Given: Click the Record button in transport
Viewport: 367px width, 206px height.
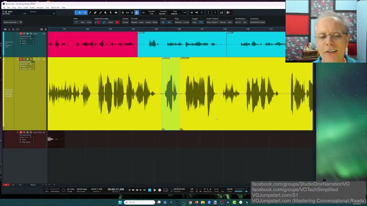Looking at the screenshot, I should tap(160, 190).
